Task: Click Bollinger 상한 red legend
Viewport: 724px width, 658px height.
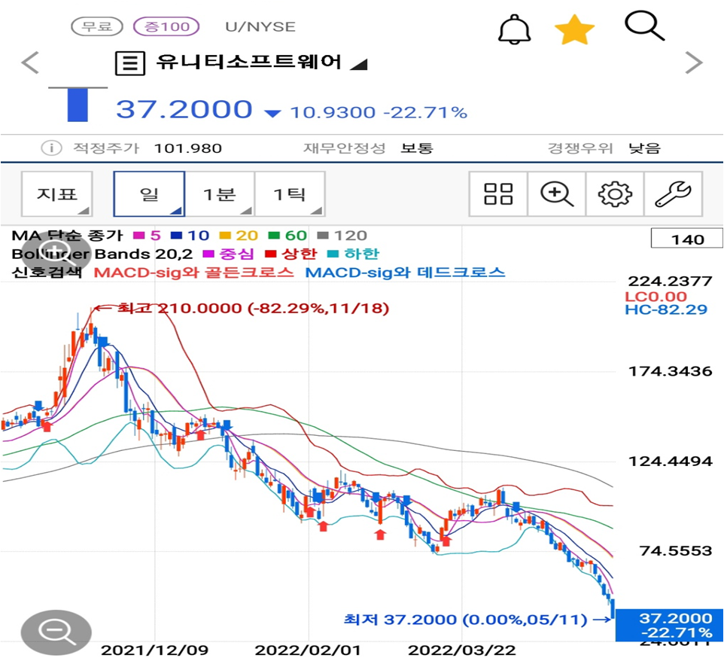Action: point(291,254)
